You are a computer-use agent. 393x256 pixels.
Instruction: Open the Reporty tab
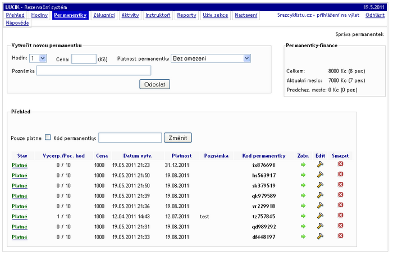(x=187, y=15)
